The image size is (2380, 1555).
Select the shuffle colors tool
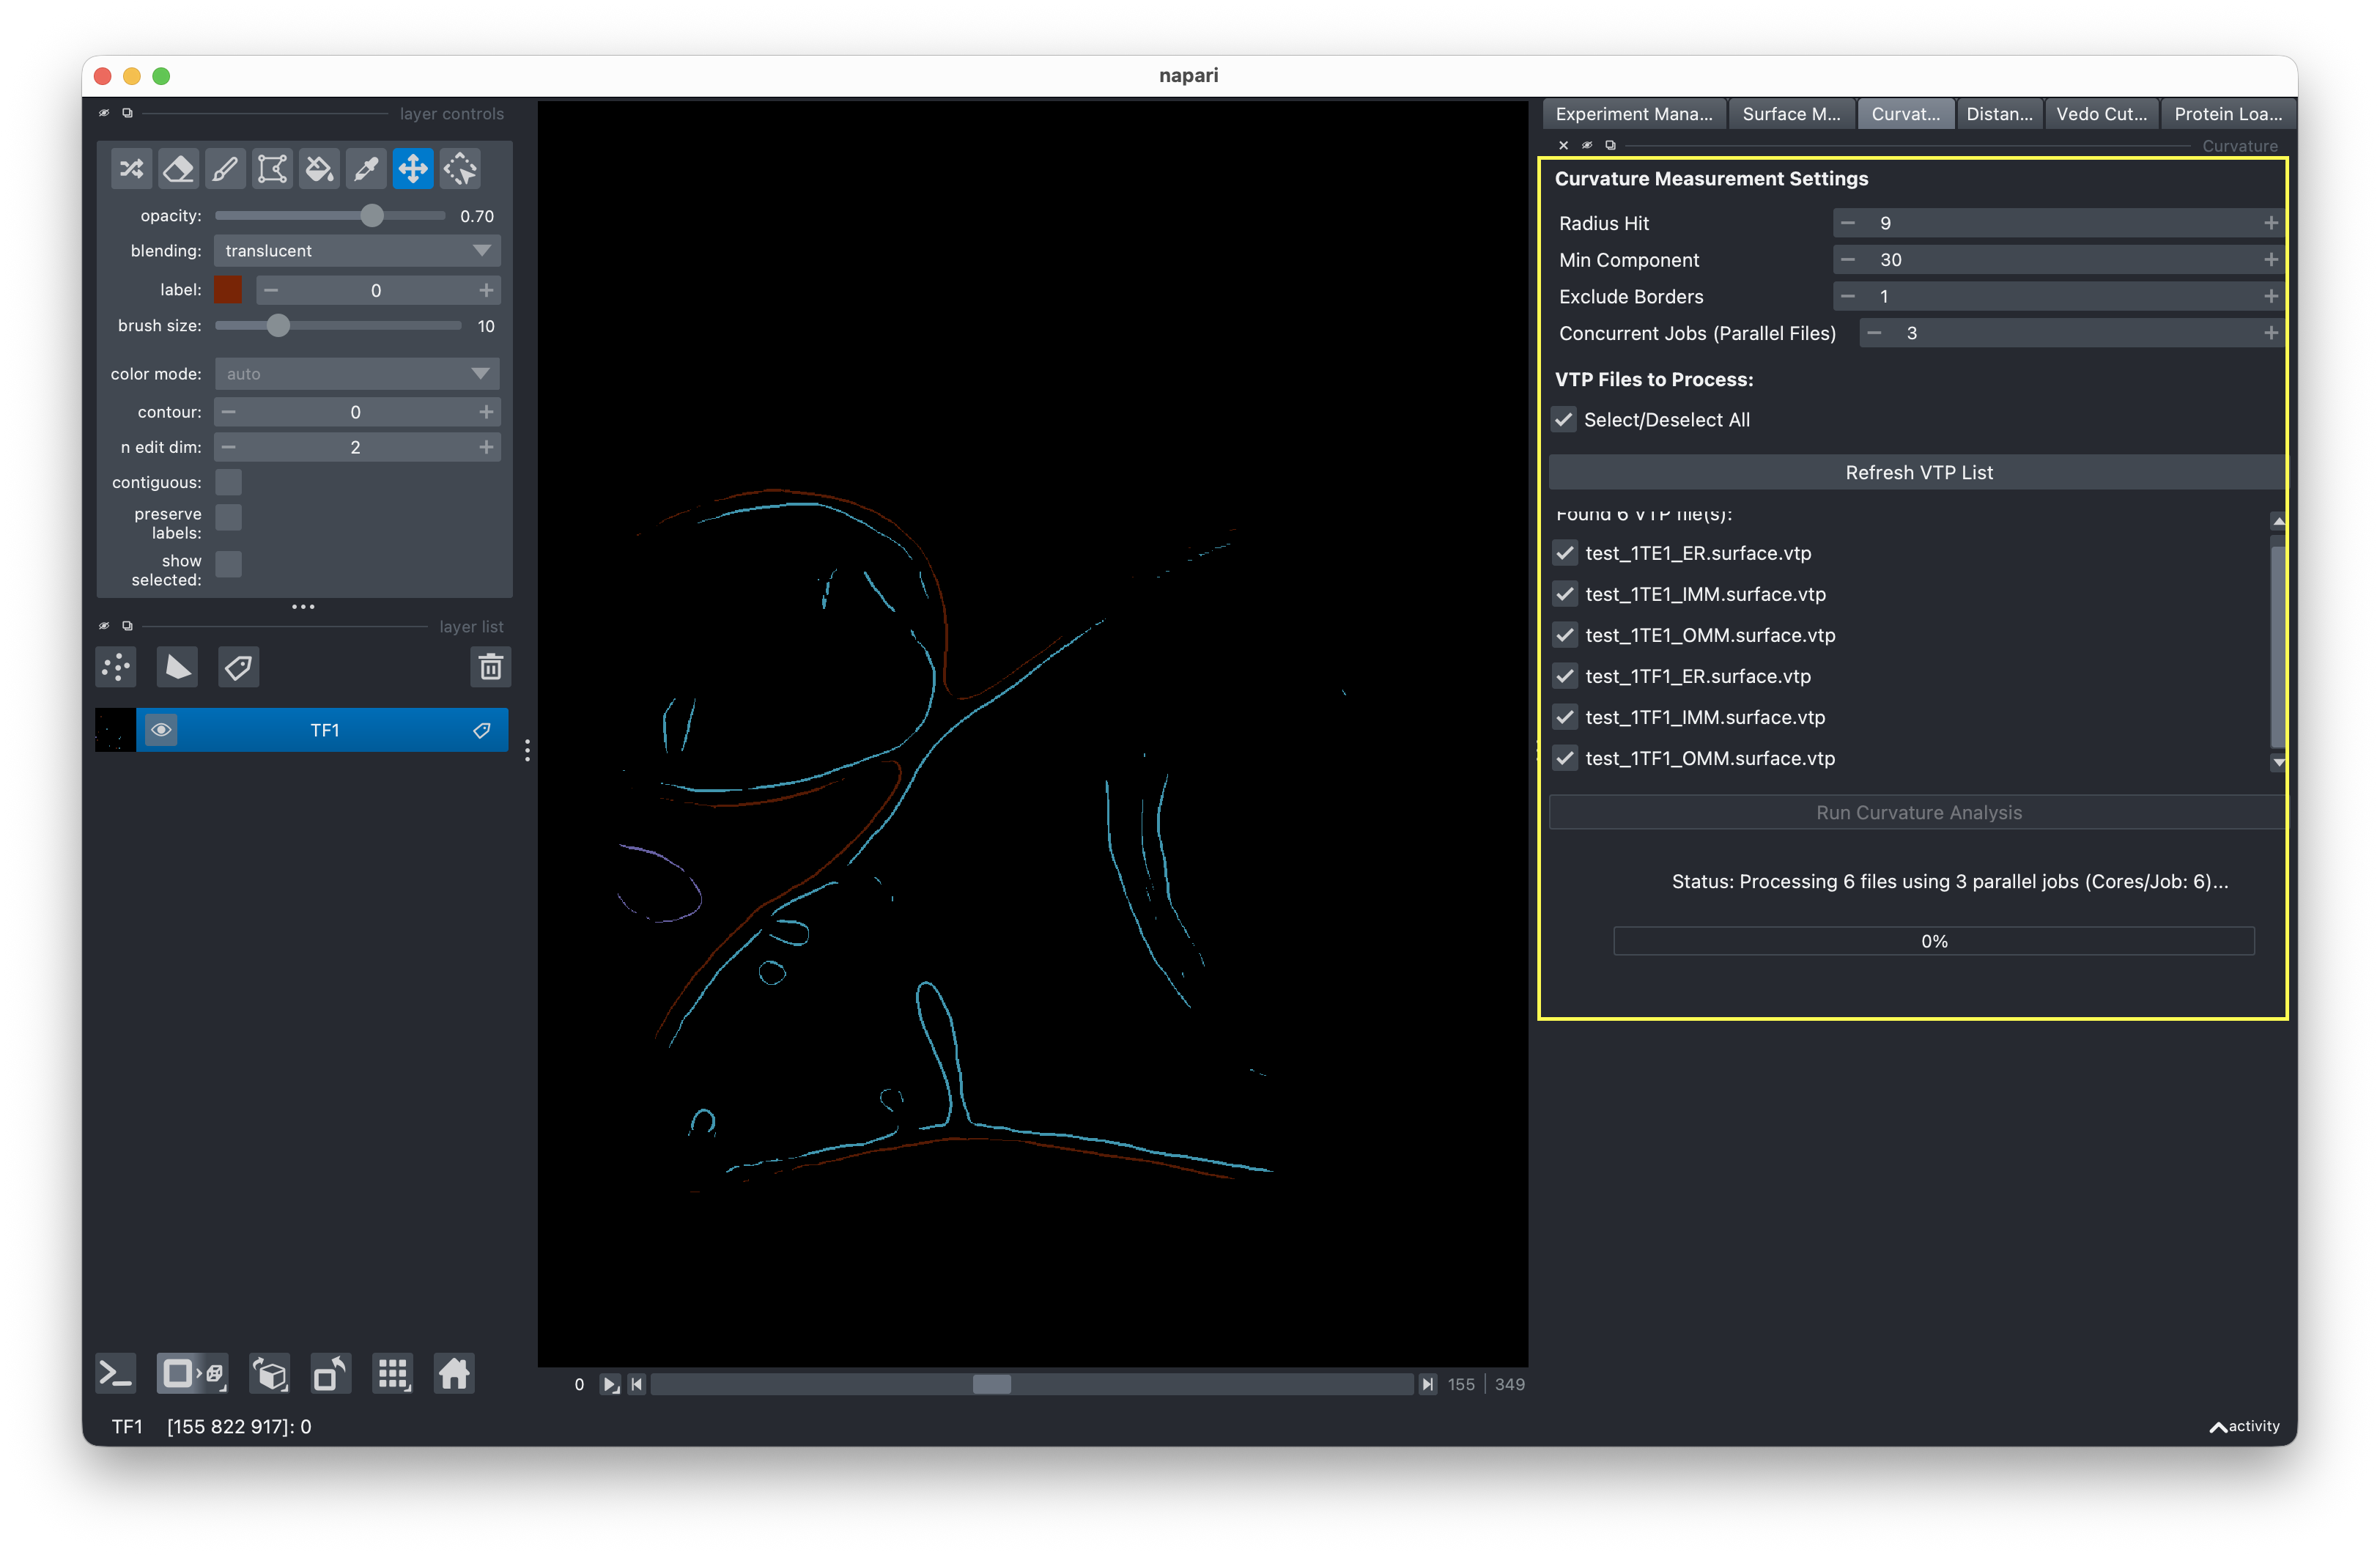(x=131, y=169)
